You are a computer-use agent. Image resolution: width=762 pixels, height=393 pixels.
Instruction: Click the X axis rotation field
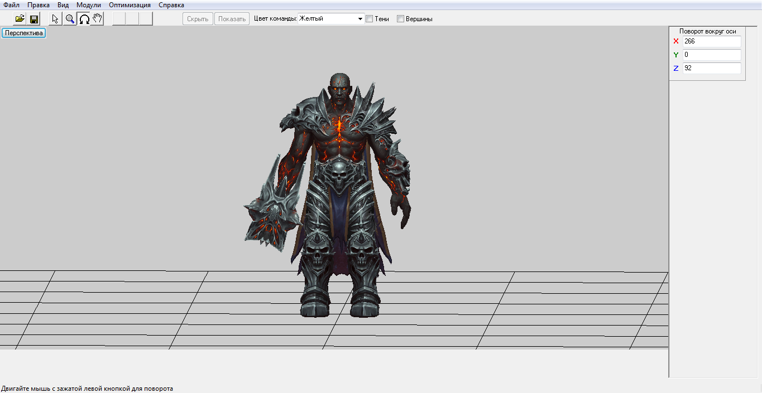[x=711, y=41]
